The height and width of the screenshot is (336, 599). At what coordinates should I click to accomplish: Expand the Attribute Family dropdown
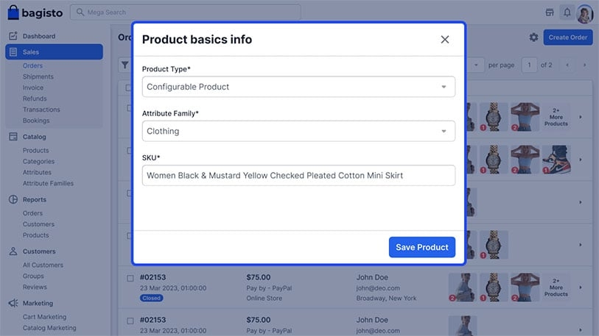[x=298, y=131]
